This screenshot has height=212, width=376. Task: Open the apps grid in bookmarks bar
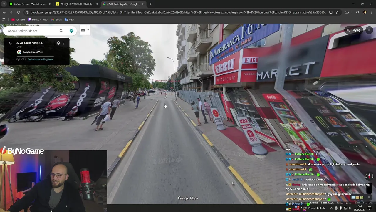[4, 19]
